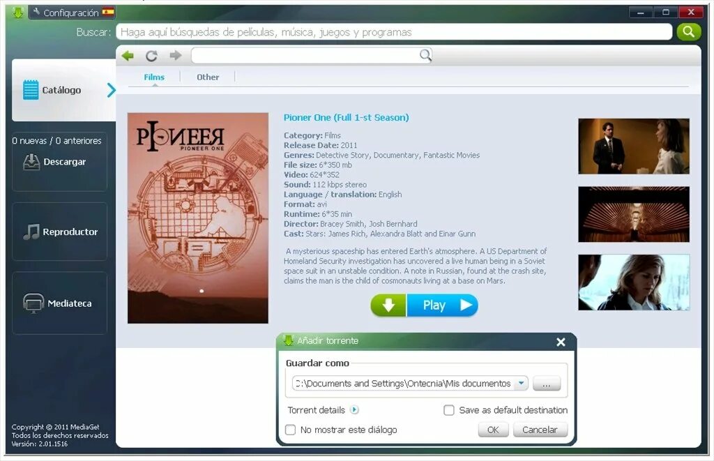This screenshot has height=461, width=714.
Task: Open the third screenshot of blonde woman
Action: point(634,282)
